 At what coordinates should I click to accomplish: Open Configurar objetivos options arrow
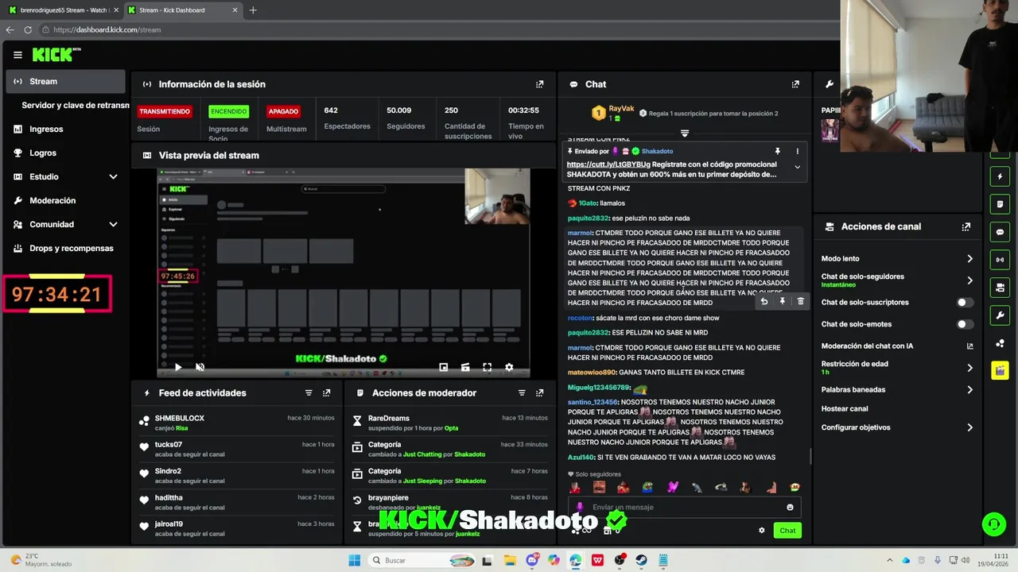point(969,427)
